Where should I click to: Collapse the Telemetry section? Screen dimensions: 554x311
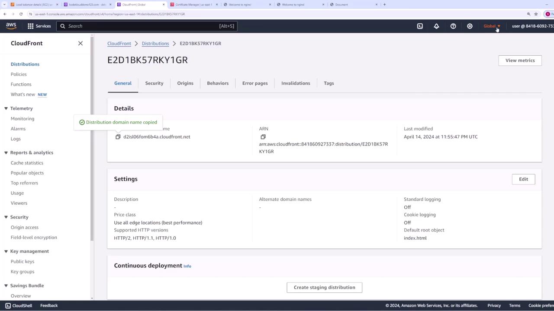coord(6,108)
